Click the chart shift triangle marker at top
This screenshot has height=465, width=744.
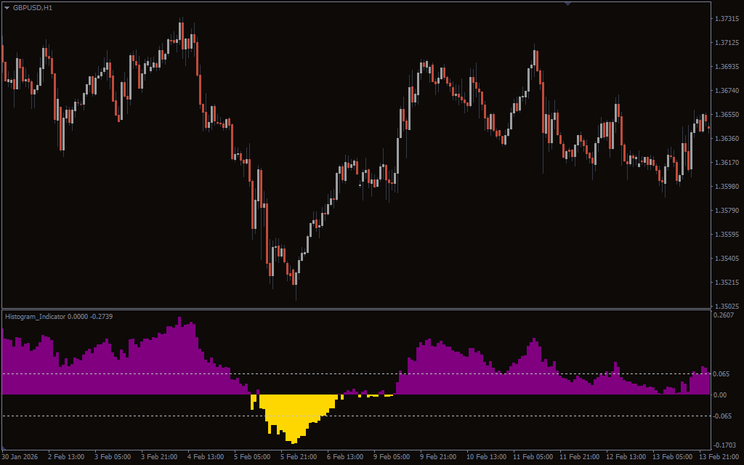[x=567, y=4]
